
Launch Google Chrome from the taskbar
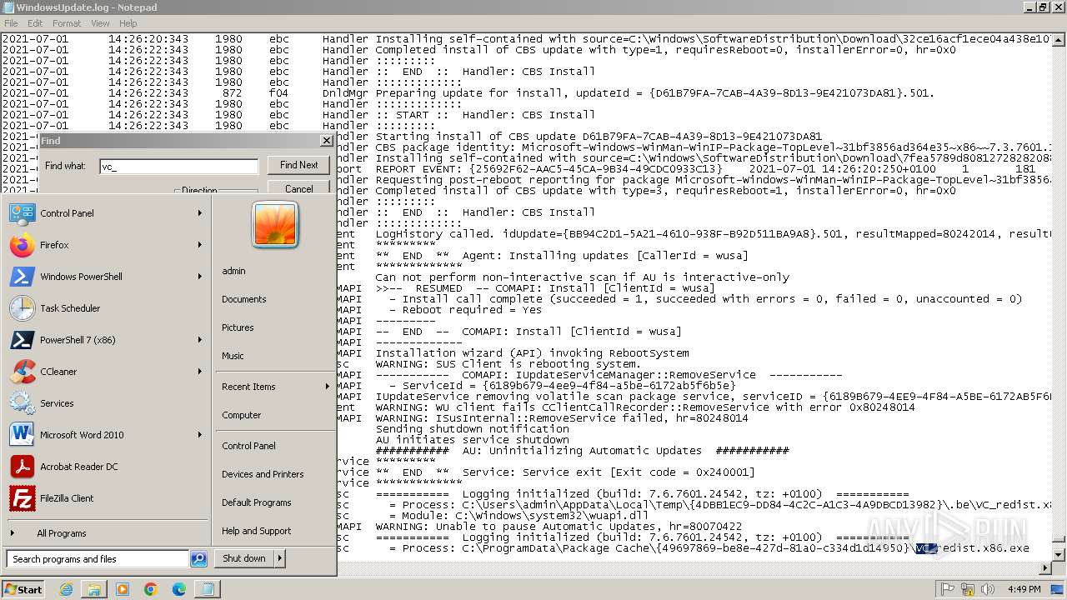pyautogui.click(x=151, y=589)
